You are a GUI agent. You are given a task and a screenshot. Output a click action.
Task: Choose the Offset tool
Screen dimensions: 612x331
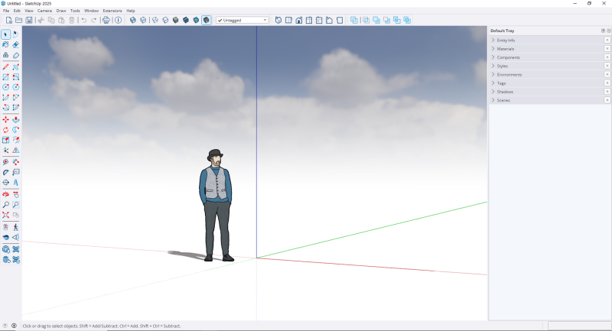[15, 140]
